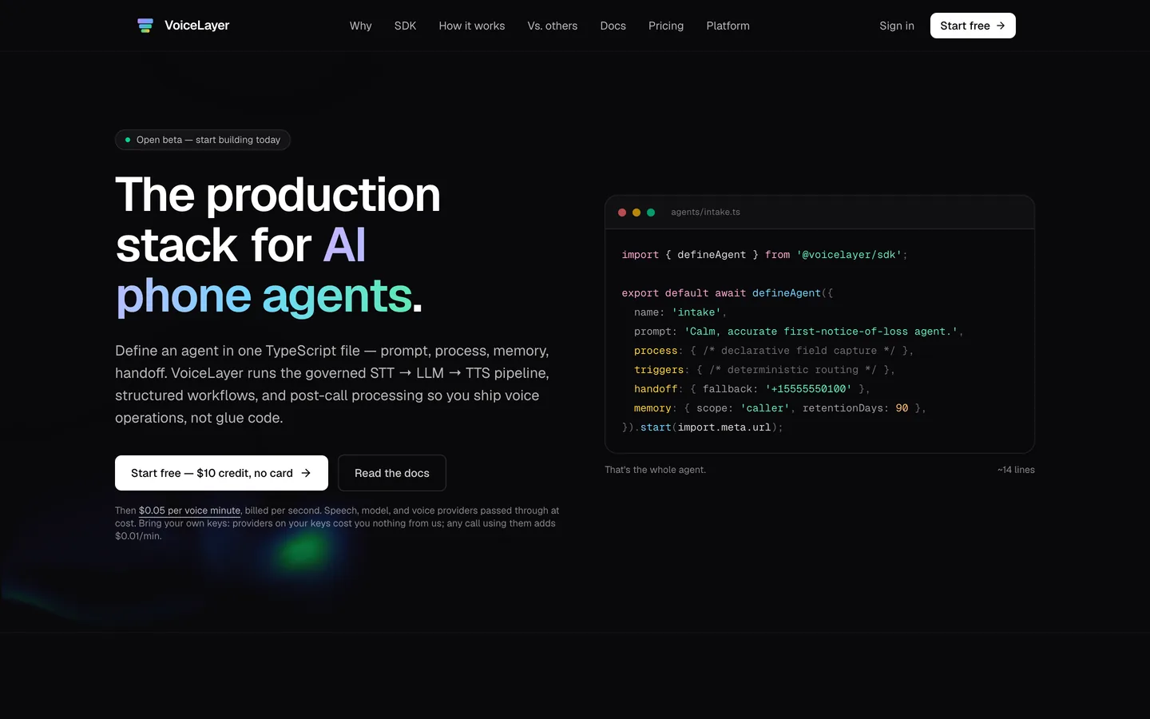Open the SDK nav link
The image size is (1150, 719).
coord(405,26)
